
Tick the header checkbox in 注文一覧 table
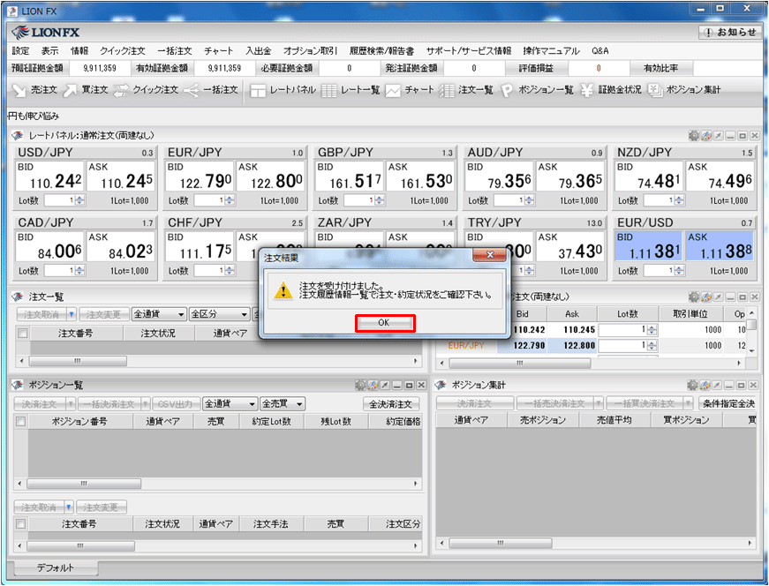click(23, 334)
